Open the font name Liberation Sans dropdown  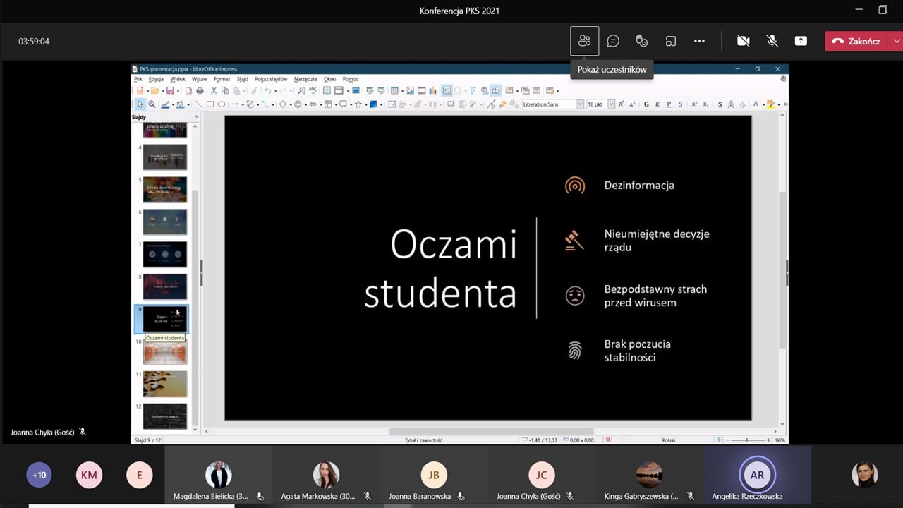tap(580, 104)
